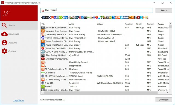Toggle the dark X source icon
The width and height of the screenshot is (175, 105).
136,17
